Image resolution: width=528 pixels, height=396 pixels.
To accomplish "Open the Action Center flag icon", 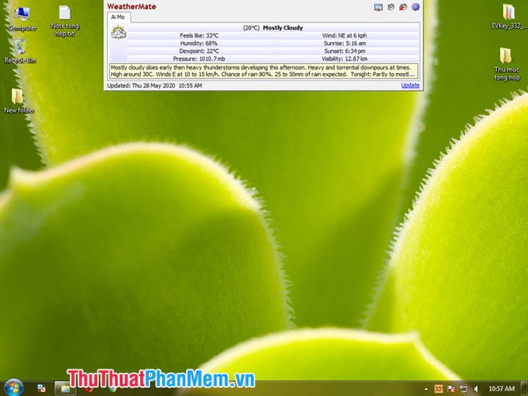I will point(451,389).
